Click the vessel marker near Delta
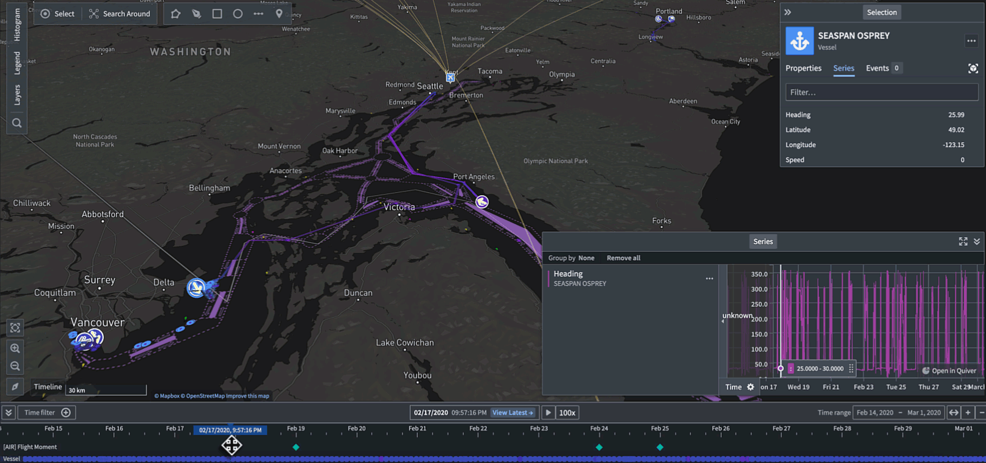The height and width of the screenshot is (463, 986). click(x=196, y=287)
